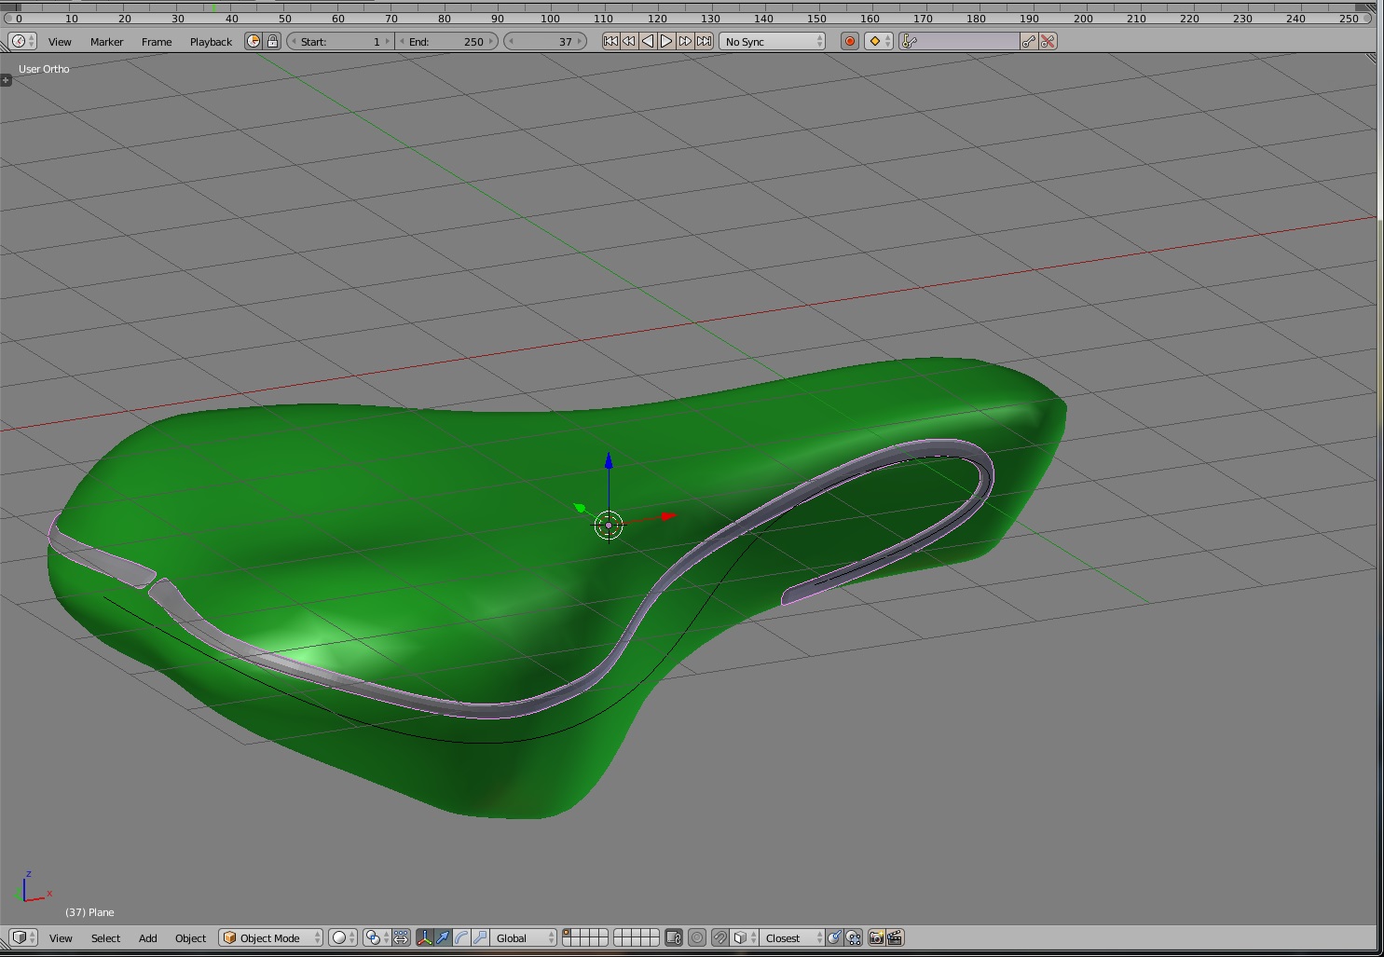
Task: Open the Select menu
Action: click(x=105, y=938)
